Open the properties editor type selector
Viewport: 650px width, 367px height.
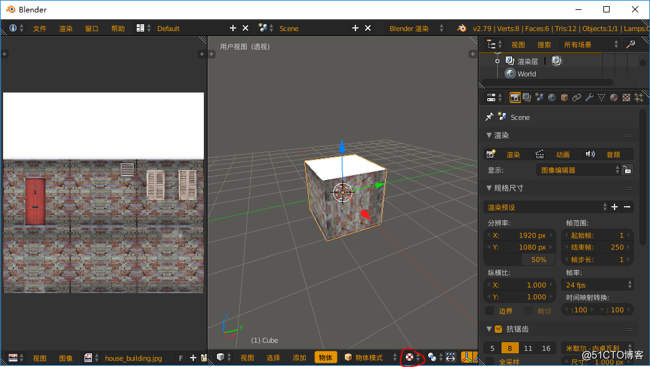click(x=494, y=97)
